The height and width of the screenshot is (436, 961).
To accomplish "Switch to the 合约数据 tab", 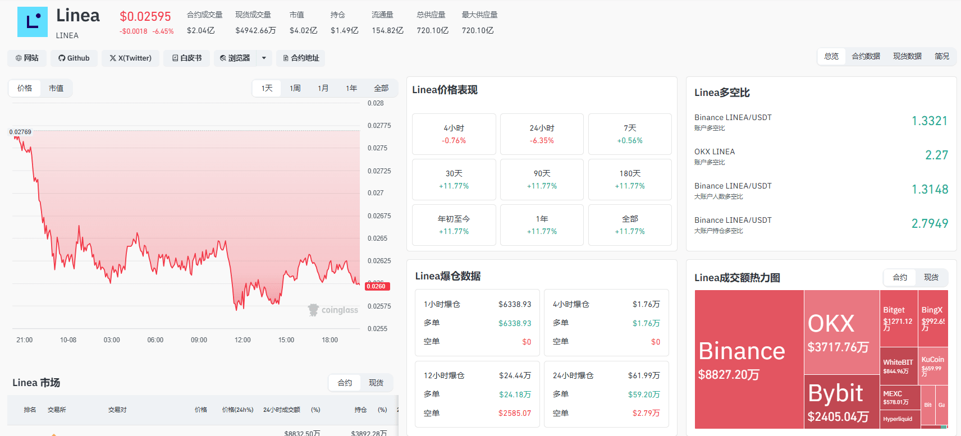I will 866,56.
